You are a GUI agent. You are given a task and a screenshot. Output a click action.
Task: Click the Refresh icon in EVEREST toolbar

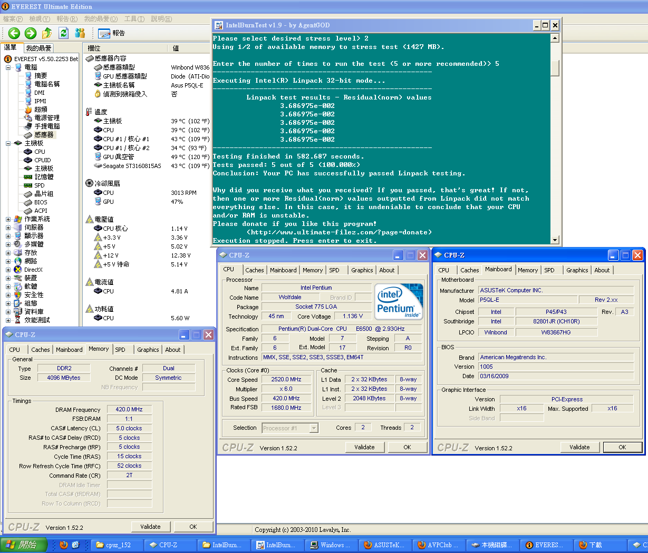pos(64,33)
